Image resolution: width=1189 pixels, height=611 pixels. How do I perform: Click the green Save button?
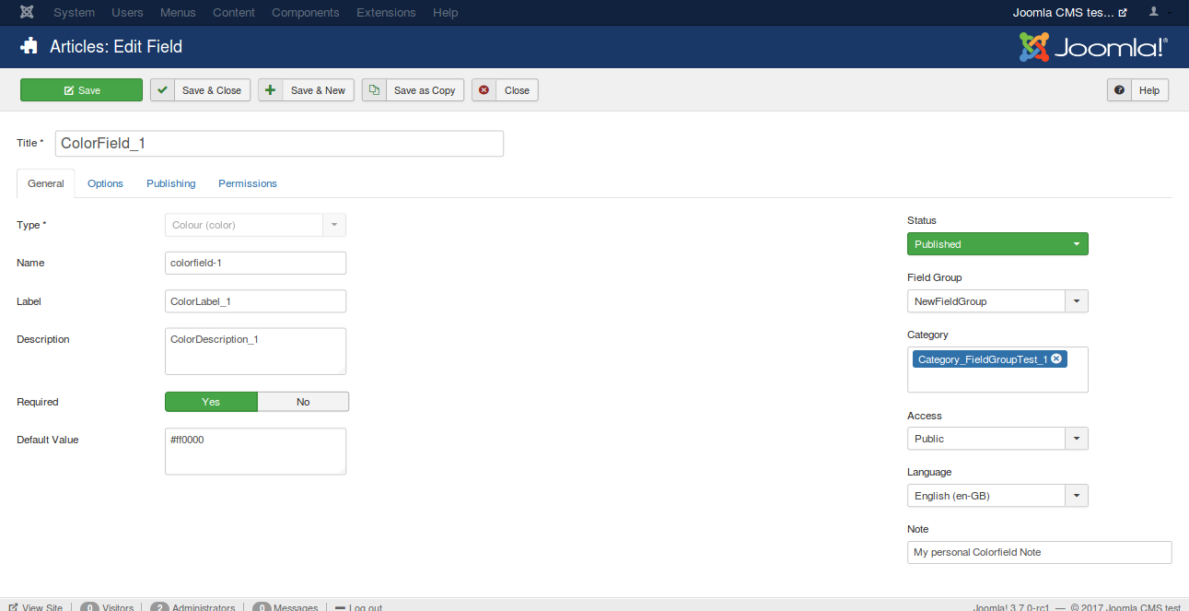[82, 90]
